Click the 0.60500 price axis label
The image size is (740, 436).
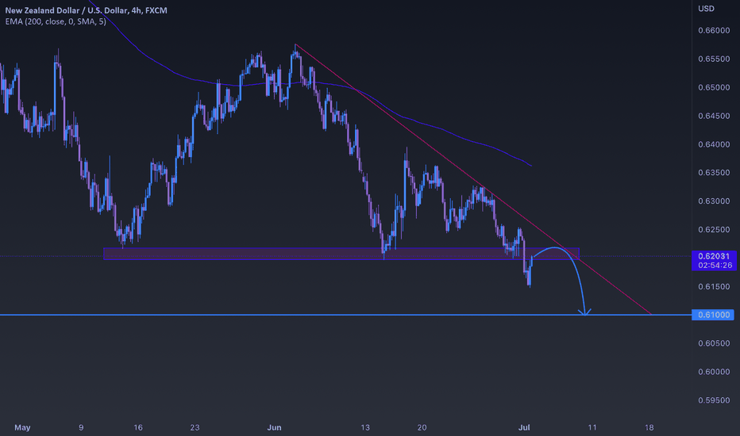pos(714,343)
